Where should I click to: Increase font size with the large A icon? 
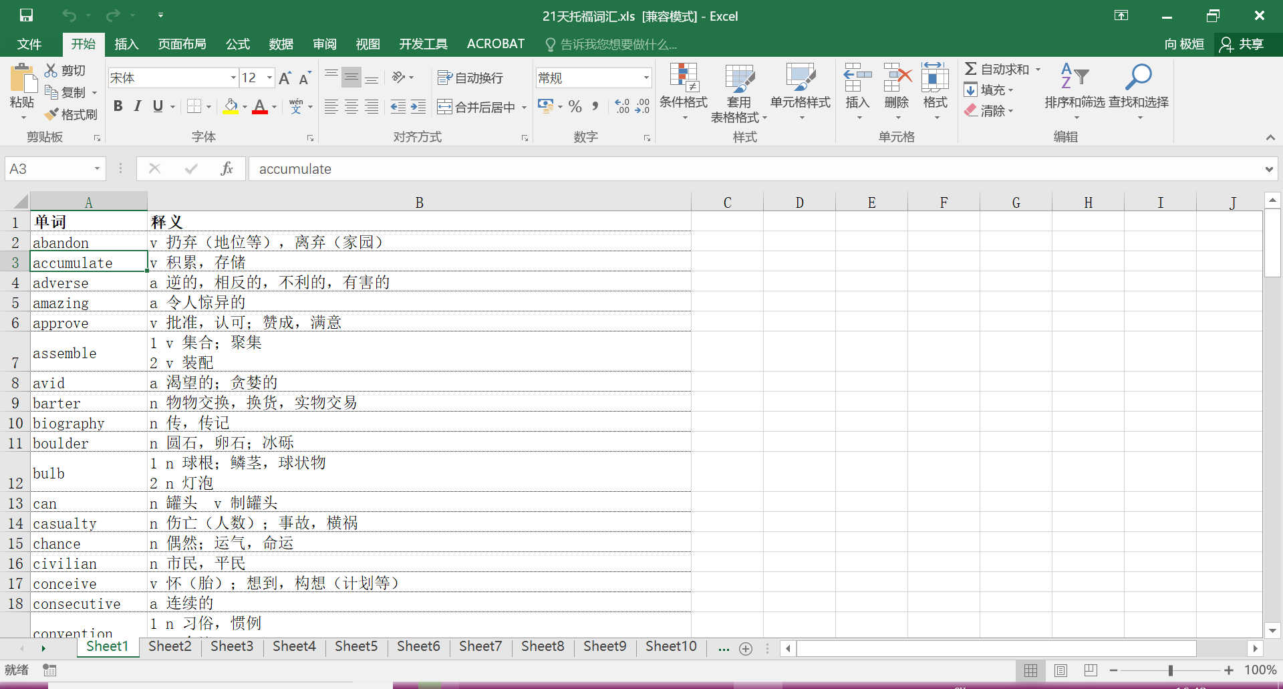point(285,78)
